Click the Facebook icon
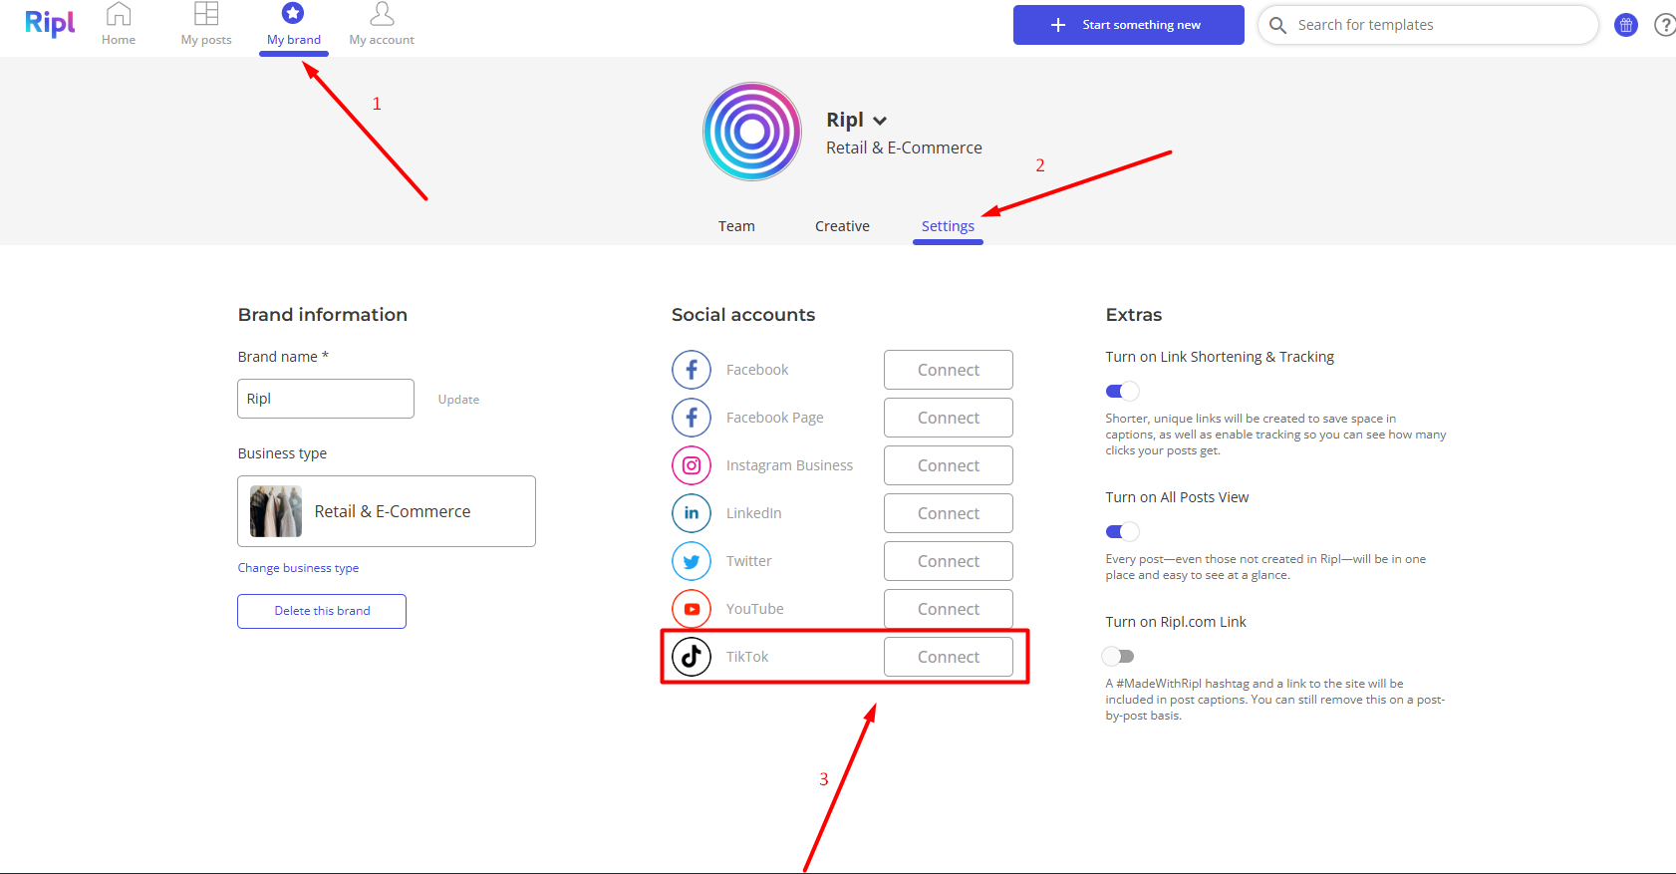Viewport: 1676px width, 874px height. point(692,370)
